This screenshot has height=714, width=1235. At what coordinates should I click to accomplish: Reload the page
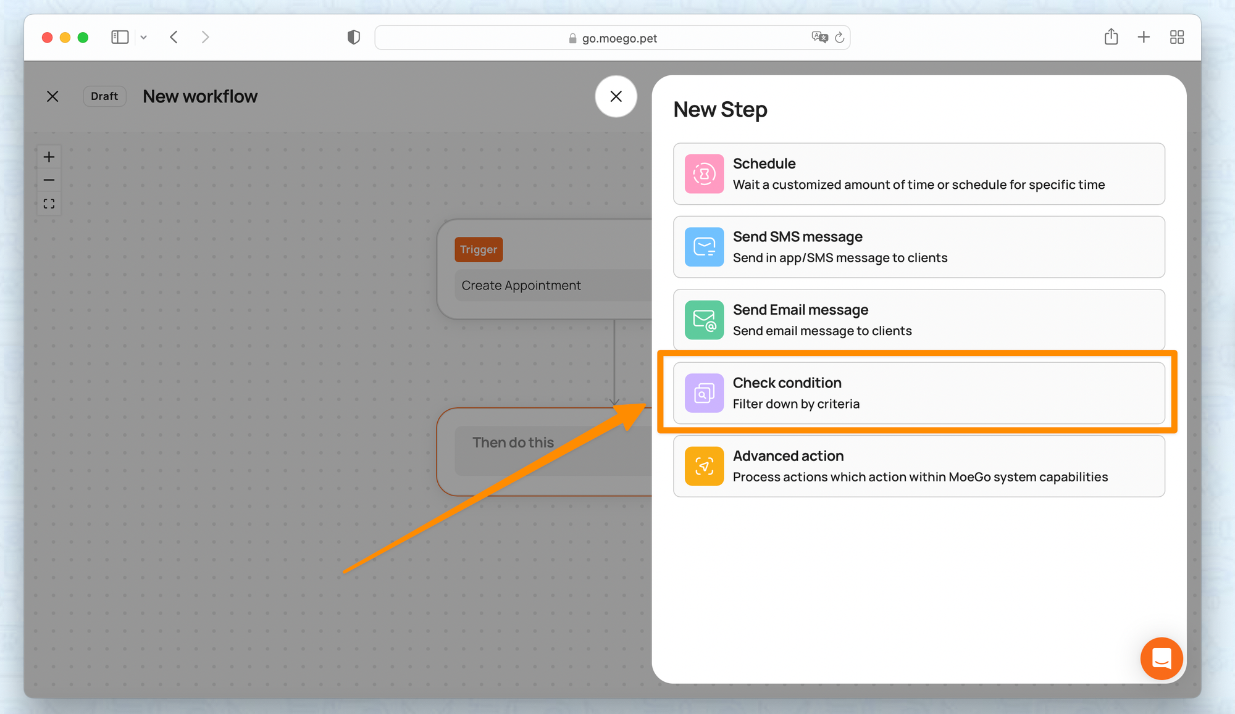pos(839,38)
